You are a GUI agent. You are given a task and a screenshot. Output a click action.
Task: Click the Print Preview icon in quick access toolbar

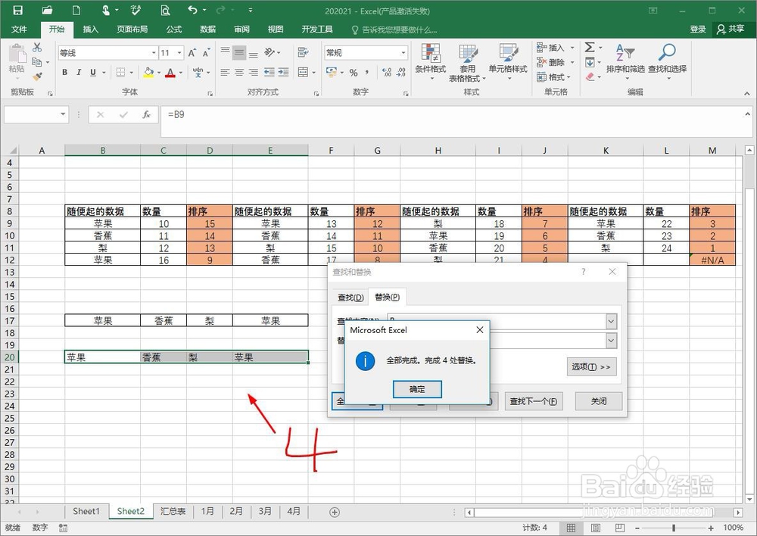[165, 10]
